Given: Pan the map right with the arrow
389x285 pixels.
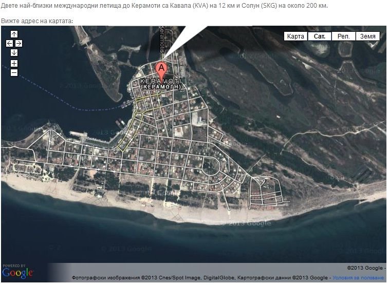Looking at the screenshot, I should pos(18,43).
